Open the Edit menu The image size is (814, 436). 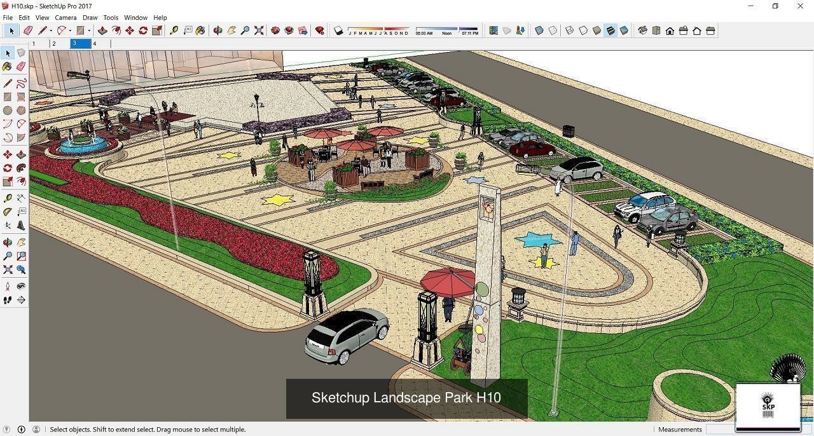point(24,18)
